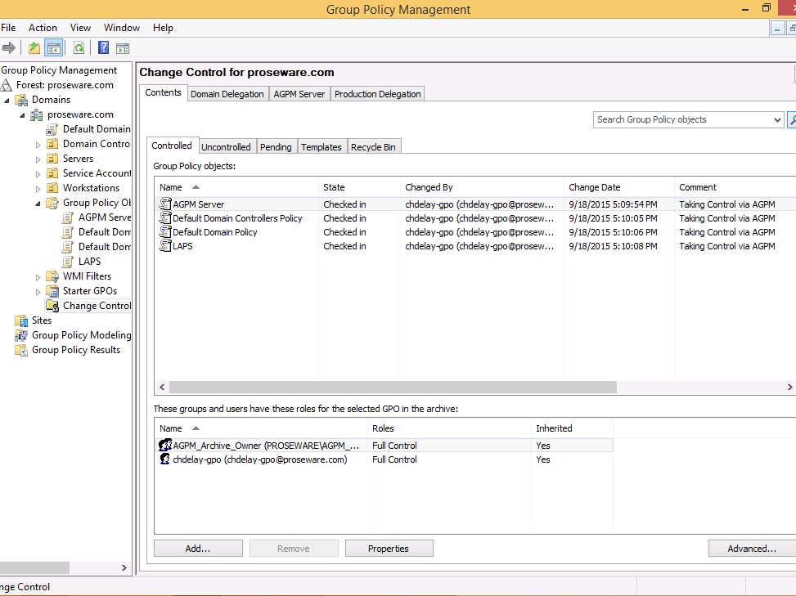Viewport: 796px width, 596px height.
Task: Sort by the Change Date column header
Action: tap(595, 187)
